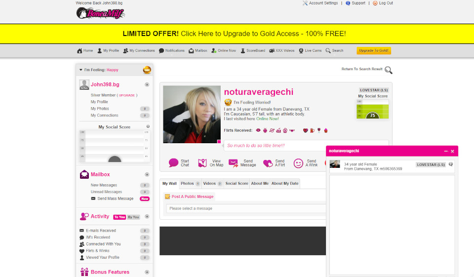This screenshot has height=277, width=474.
Task: Select the By You activity toggle
Action: point(133,217)
